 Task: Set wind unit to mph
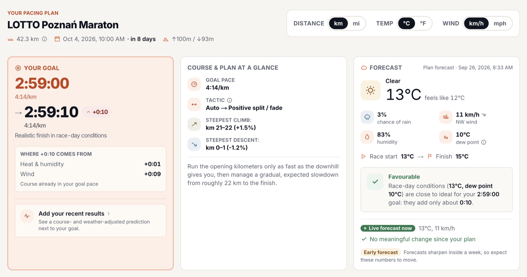click(500, 23)
